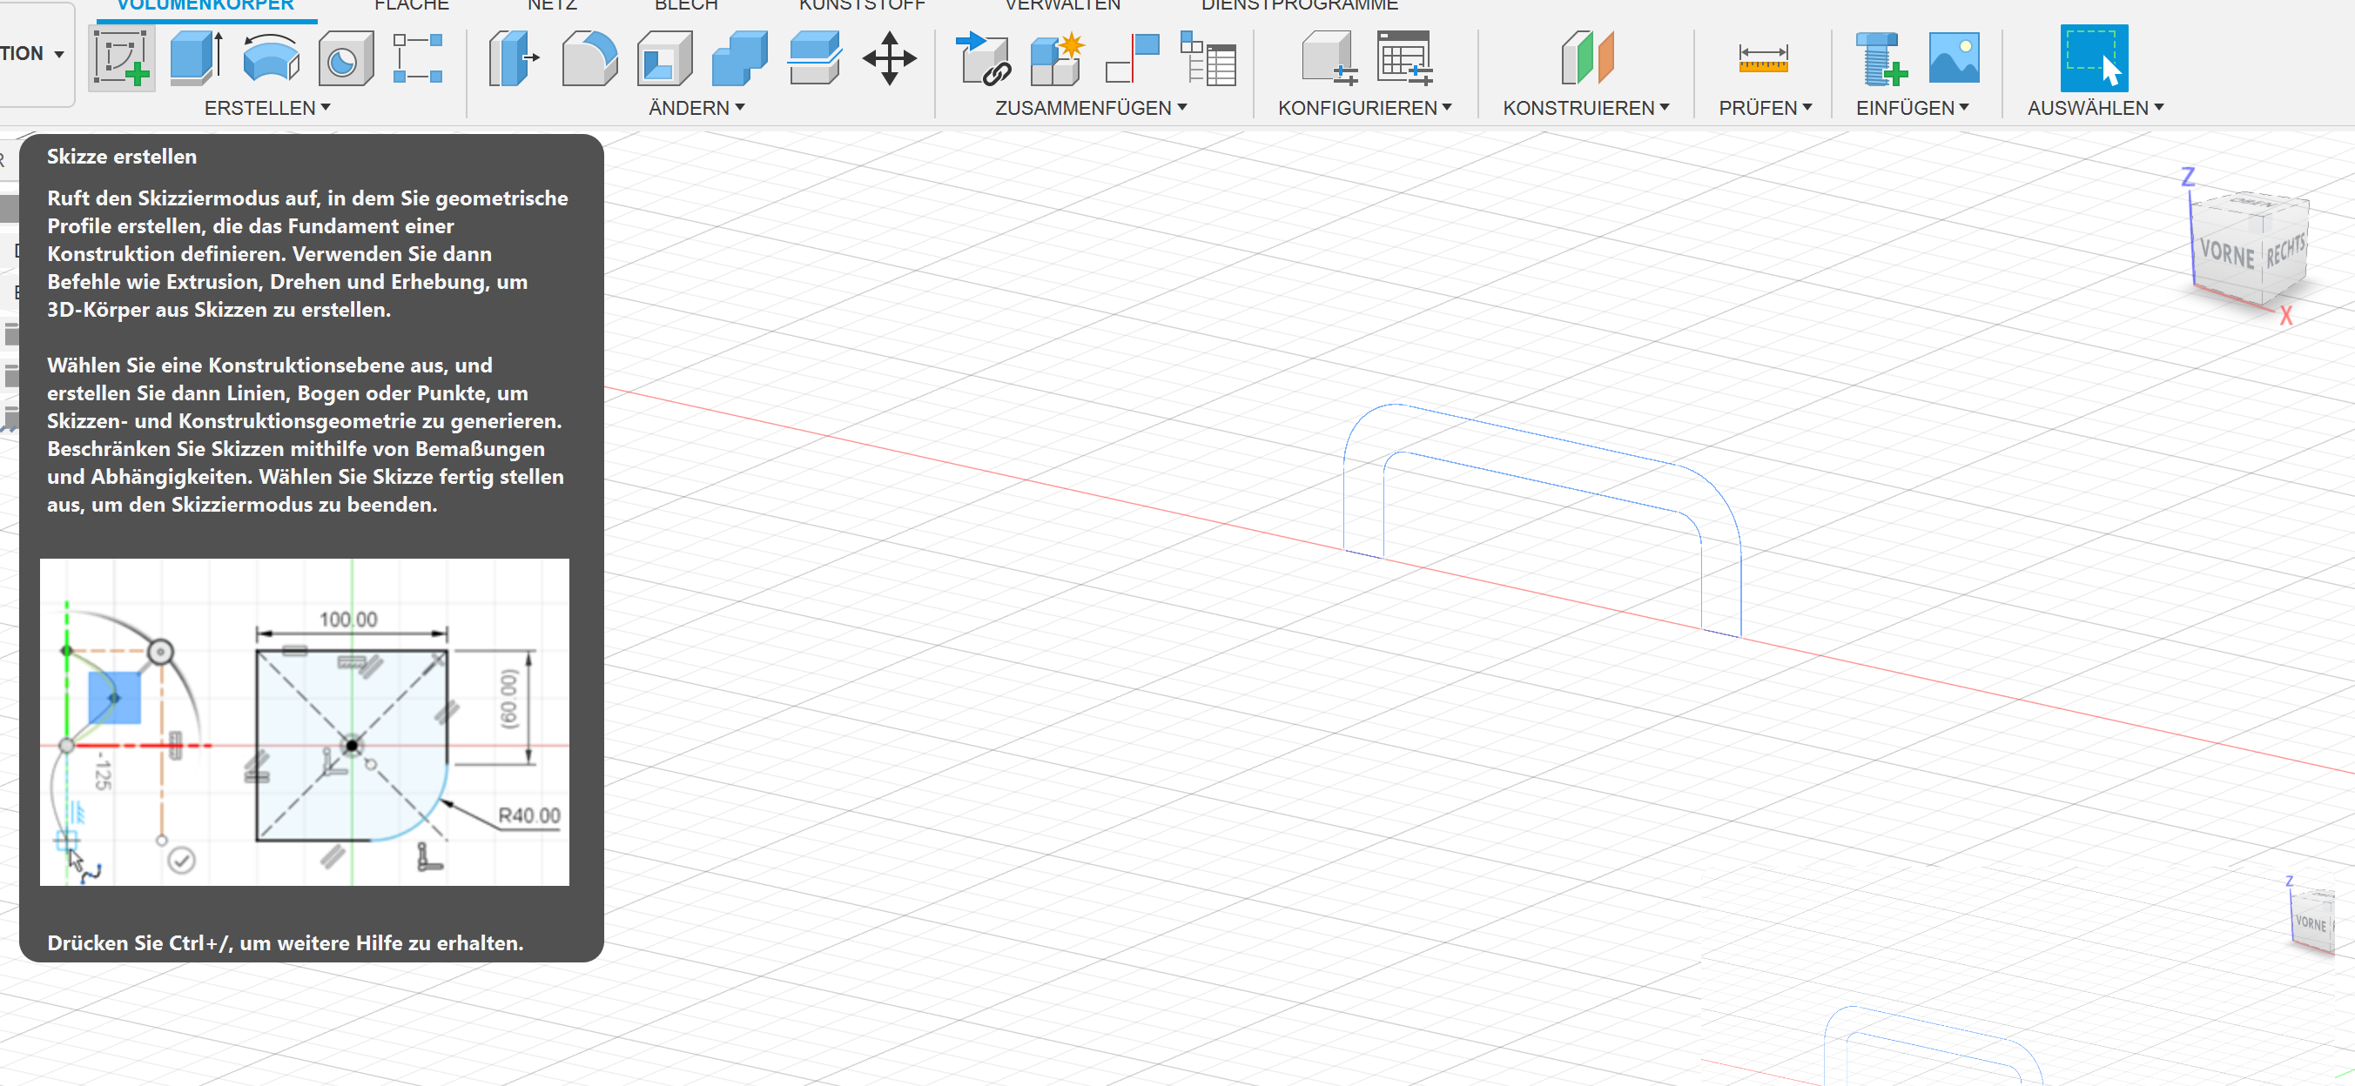Viewport: 2355px width, 1086px height.
Task: Switch to the VOLUMENKÖRPER tab
Action: (x=205, y=5)
